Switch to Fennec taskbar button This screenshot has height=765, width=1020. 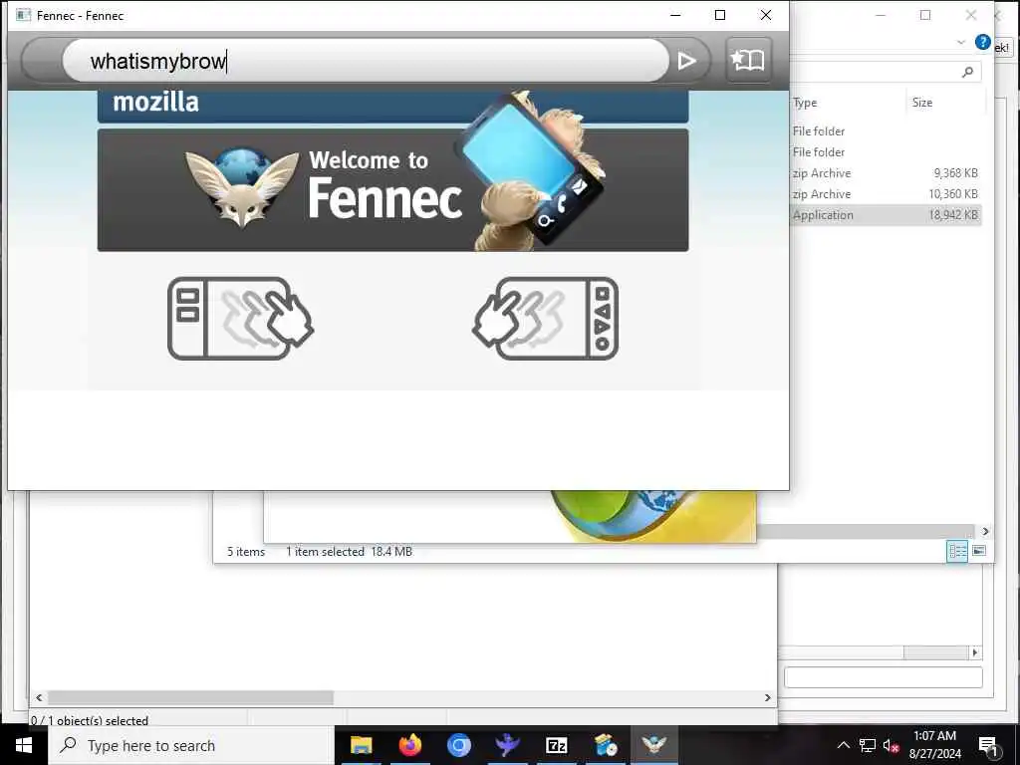653,745
